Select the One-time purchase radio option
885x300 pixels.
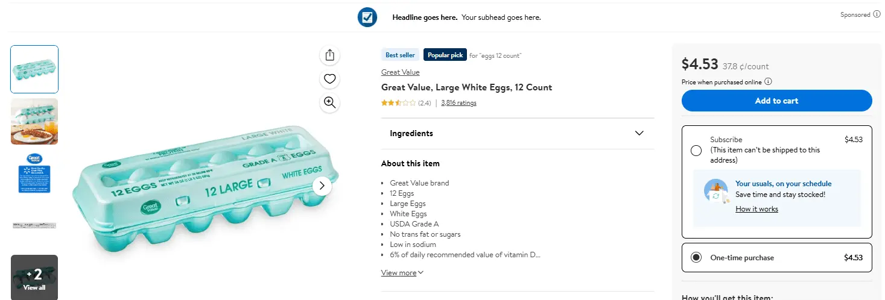tap(696, 258)
